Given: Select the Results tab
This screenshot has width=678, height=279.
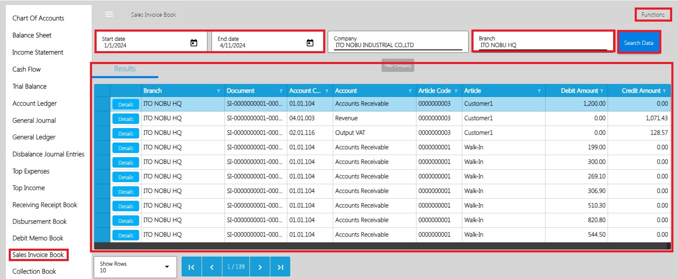Looking at the screenshot, I should click(x=125, y=69).
